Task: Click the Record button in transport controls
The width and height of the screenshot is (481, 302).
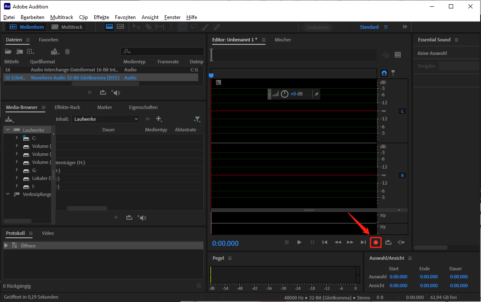Action: 375,242
